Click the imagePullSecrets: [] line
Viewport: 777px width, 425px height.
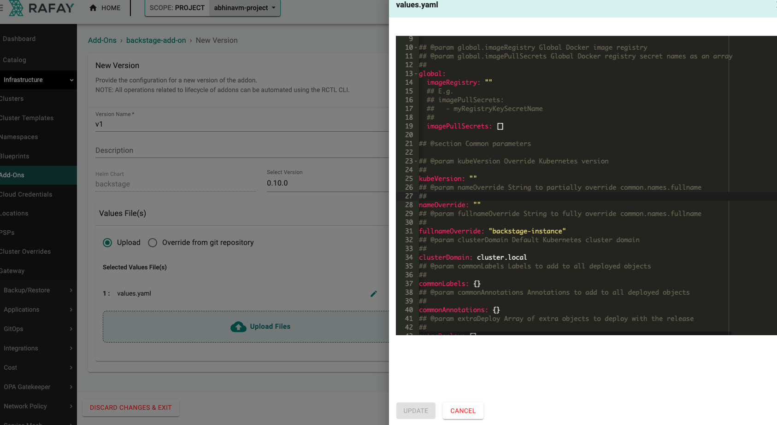(x=465, y=126)
